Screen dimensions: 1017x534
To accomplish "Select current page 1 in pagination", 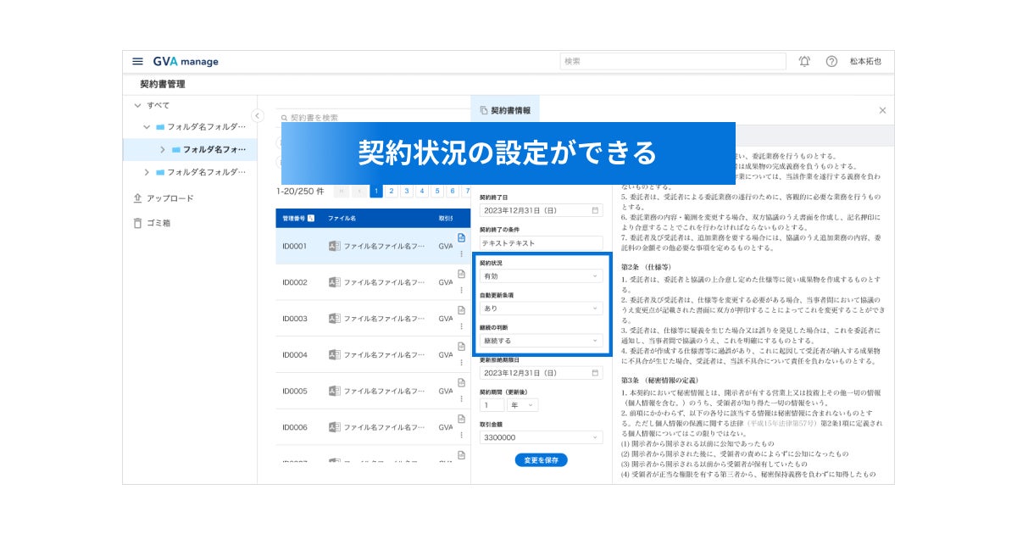I will [x=376, y=192].
